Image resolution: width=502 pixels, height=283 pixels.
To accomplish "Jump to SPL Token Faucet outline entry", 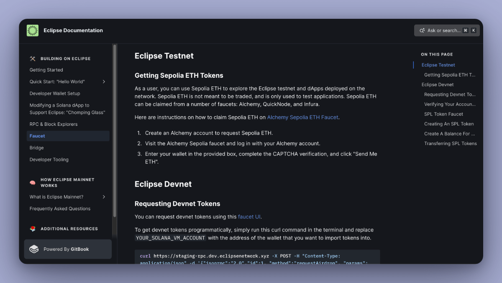I will click(443, 114).
